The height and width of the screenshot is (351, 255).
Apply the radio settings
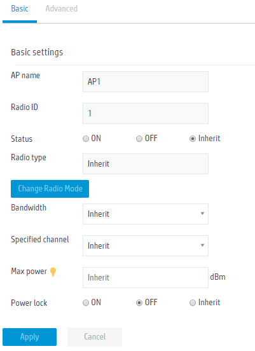(29, 337)
